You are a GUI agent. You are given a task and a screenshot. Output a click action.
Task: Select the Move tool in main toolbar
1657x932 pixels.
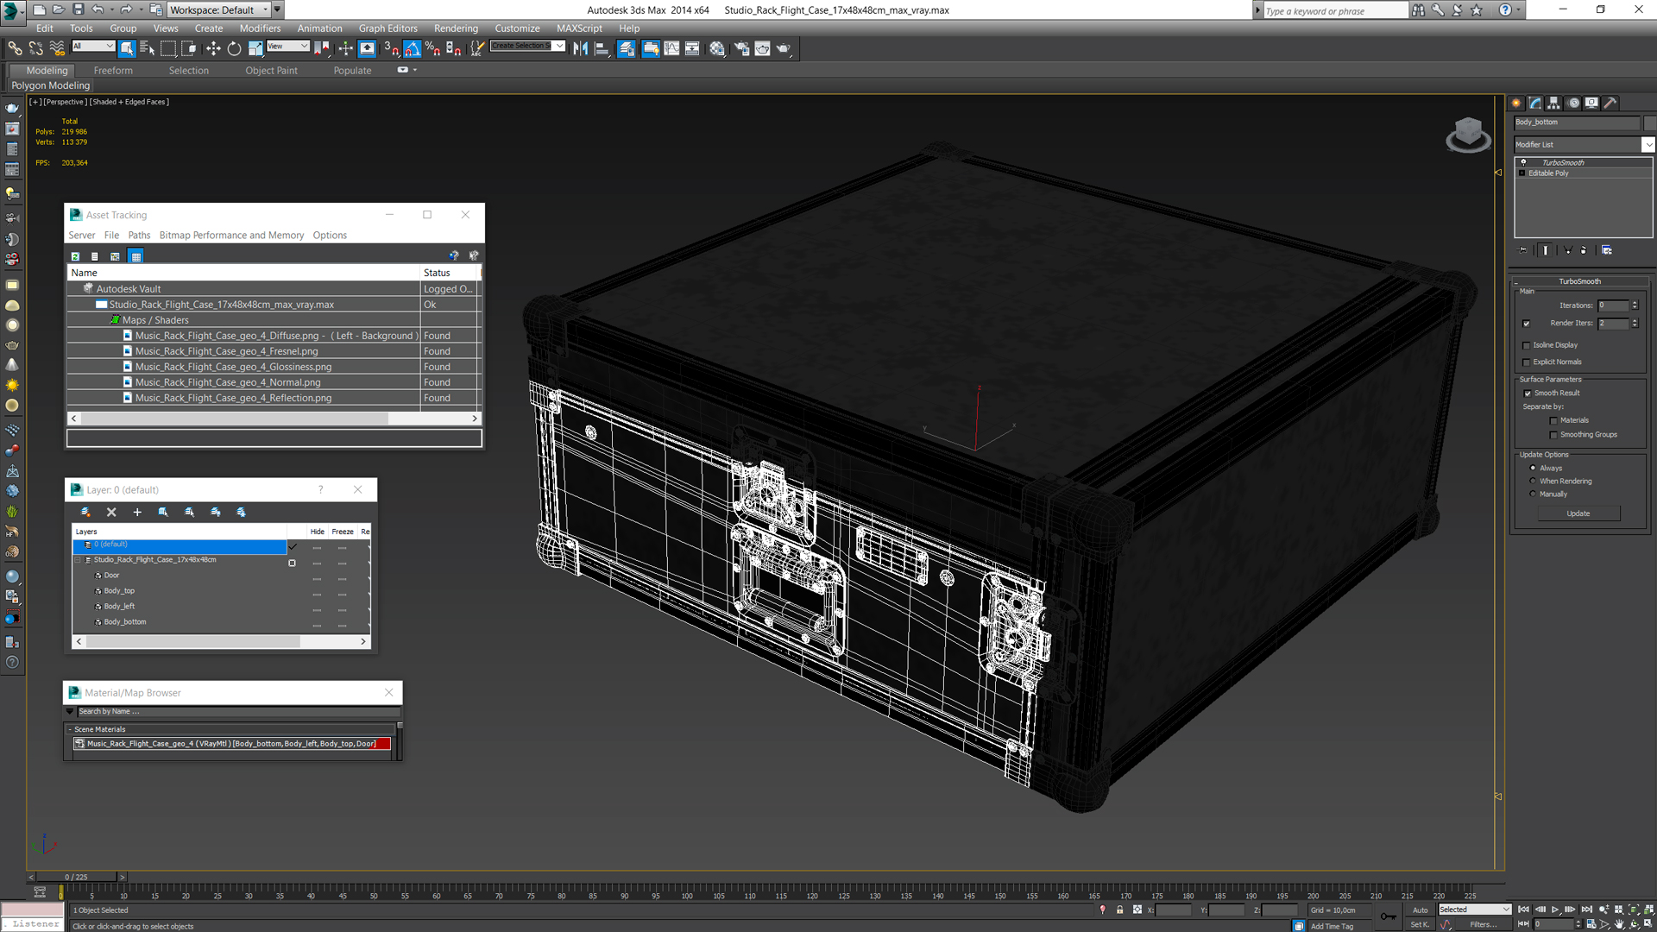[213, 49]
